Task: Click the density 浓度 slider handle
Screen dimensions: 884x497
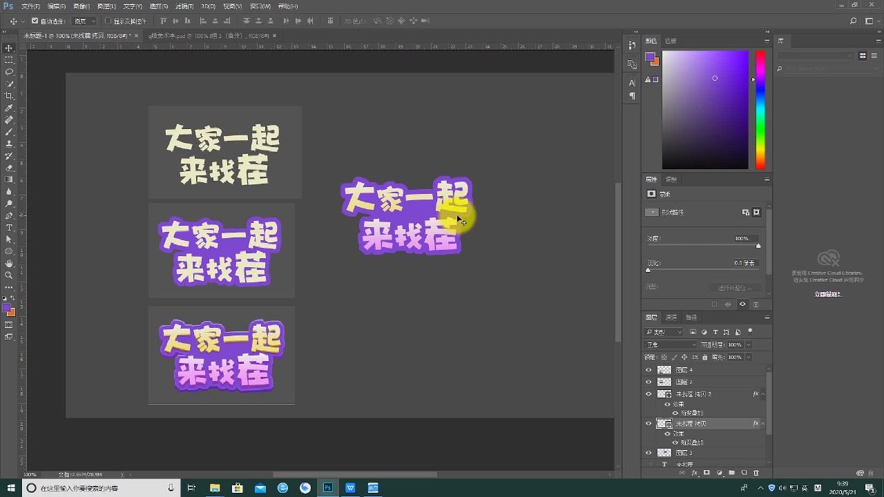Action: 758,246
